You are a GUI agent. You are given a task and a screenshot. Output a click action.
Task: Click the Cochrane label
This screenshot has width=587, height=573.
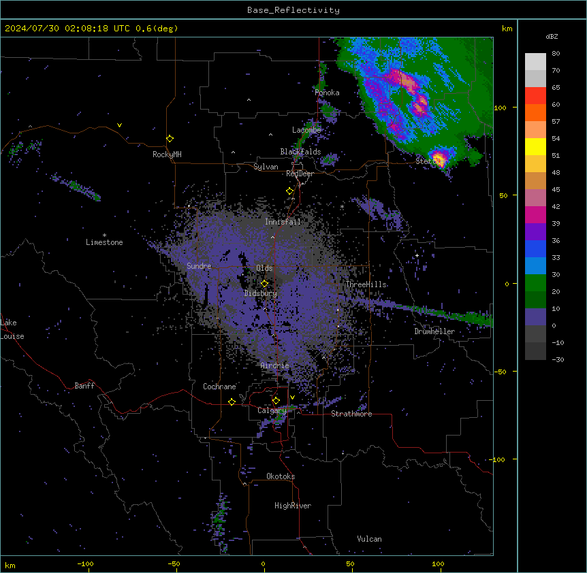219,387
